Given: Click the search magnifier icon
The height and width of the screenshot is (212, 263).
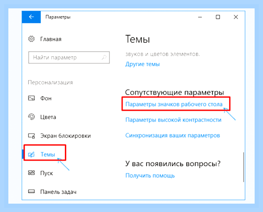Looking at the screenshot, I should tap(104, 58).
